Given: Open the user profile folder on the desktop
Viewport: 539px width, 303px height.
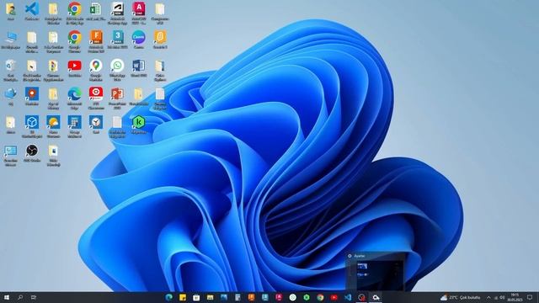Looking at the screenshot, I should [10, 12].
